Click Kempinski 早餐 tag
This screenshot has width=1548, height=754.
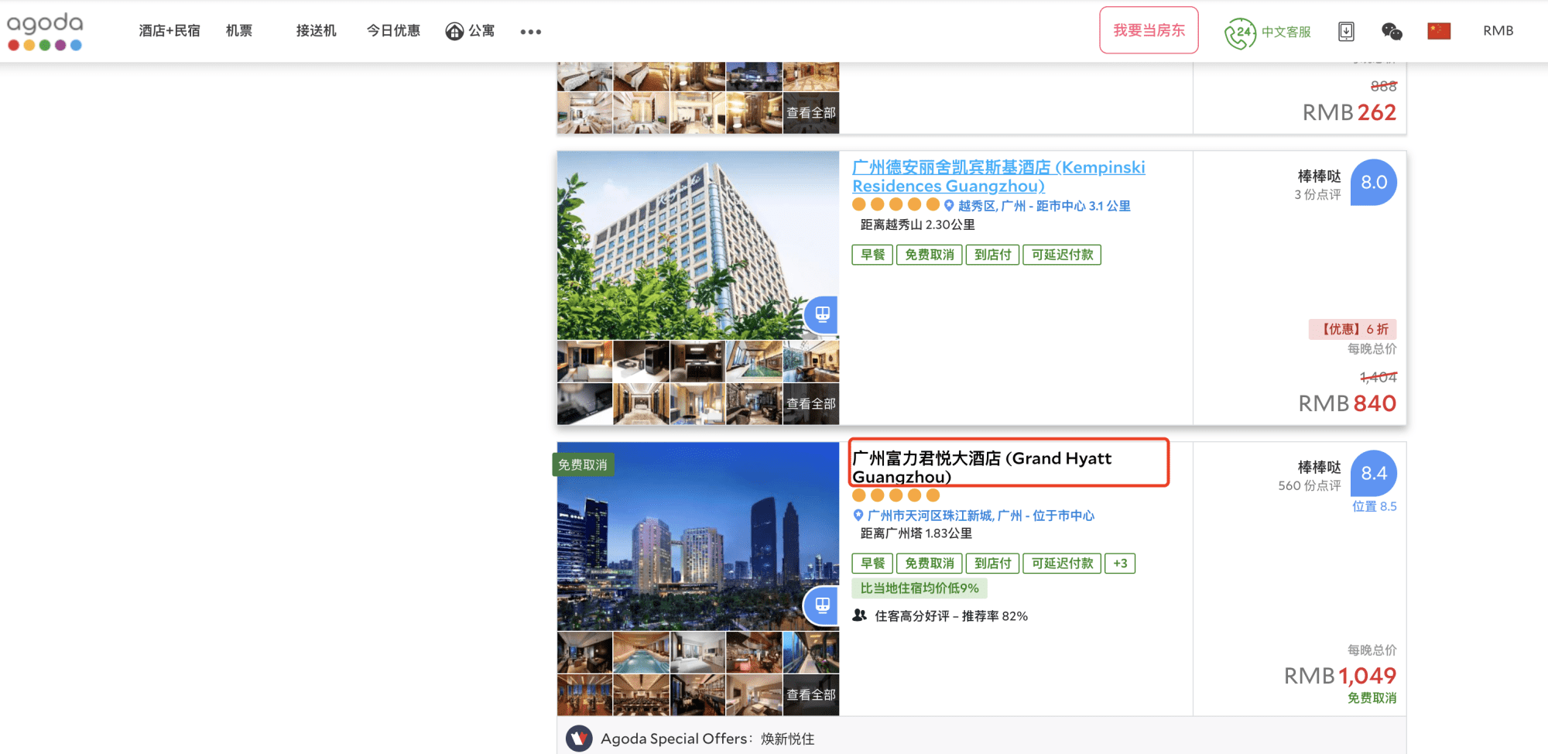click(872, 255)
